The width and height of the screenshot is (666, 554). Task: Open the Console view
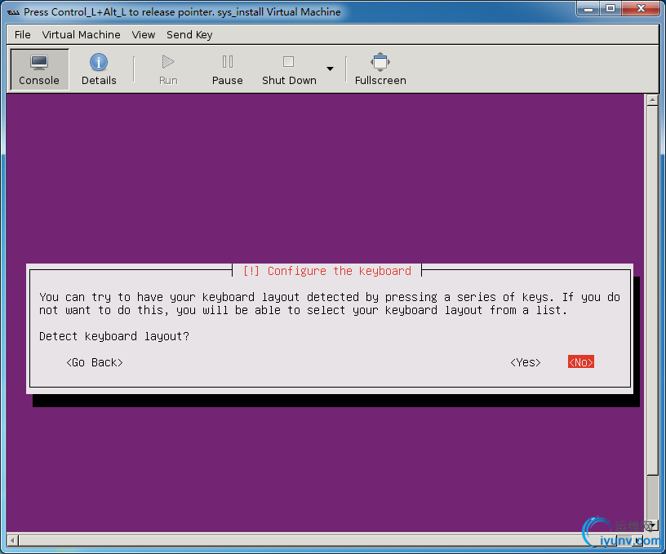click(39, 69)
